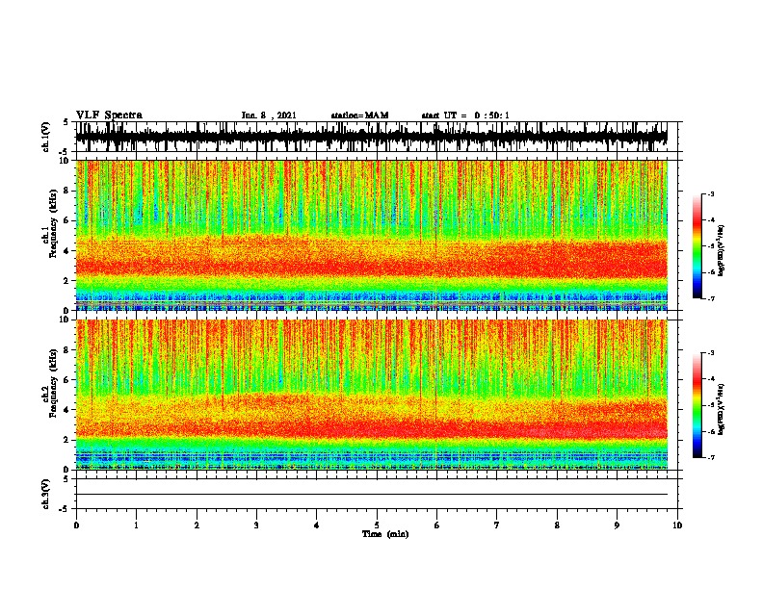Image resolution: width=763 pixels, height=589 pixels.
Task: Click the "ch.3(V)" axis label
Action: [x=46, y=494]
